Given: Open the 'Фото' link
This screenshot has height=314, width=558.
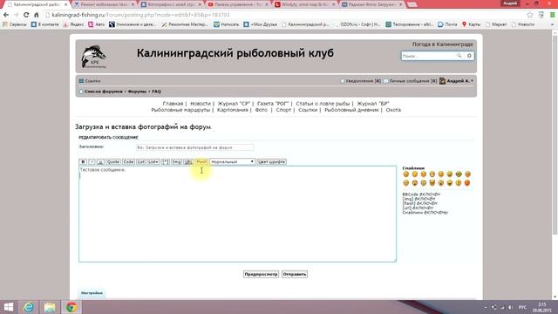Looking at the screenshot, I should tap(262, 110).
